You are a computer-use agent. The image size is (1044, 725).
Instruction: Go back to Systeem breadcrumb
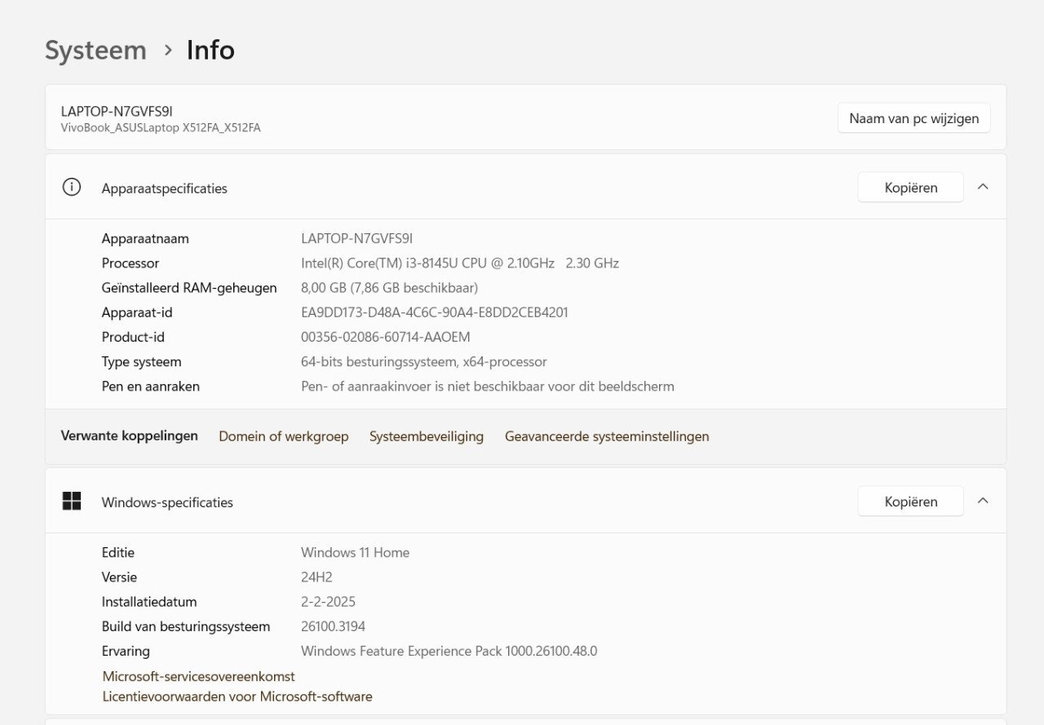95,51
